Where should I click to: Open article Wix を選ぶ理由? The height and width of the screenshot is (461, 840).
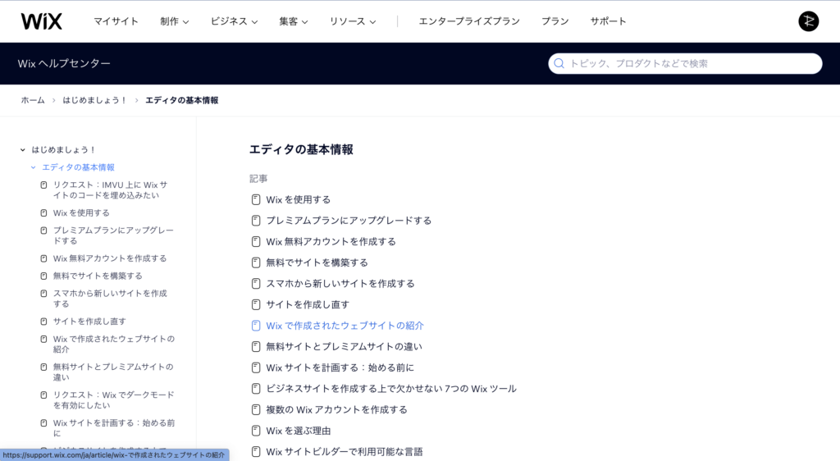299,431
